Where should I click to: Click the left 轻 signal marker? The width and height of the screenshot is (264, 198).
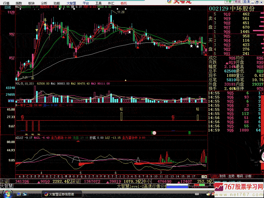121,109
